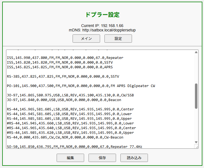Open the メイン page button
This screenshot has height=168, width=204.
86,39
